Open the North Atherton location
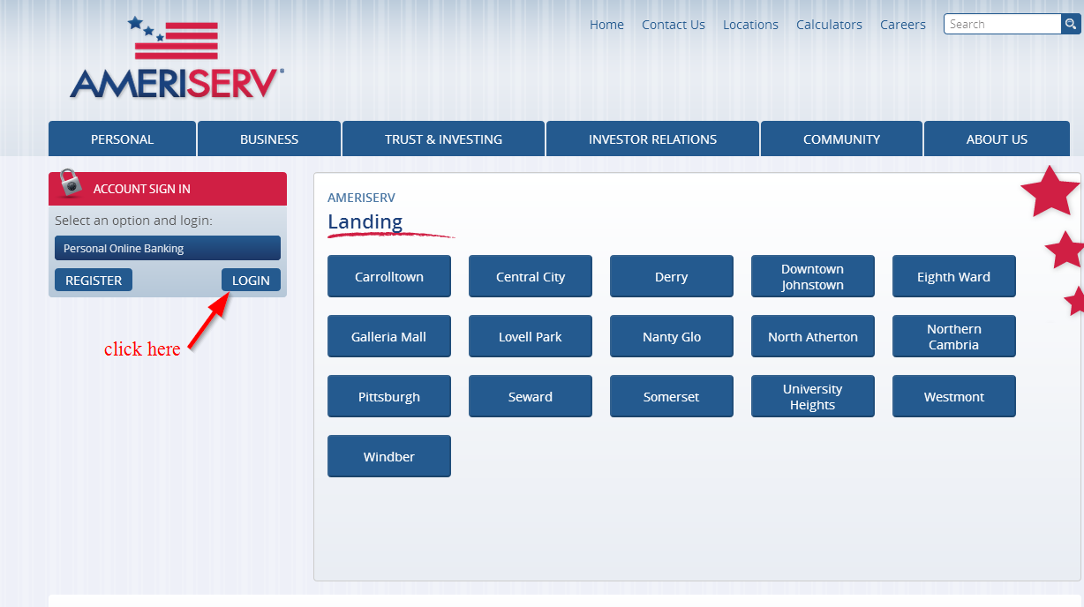1084x607 pixels. [x=813, y=336]
